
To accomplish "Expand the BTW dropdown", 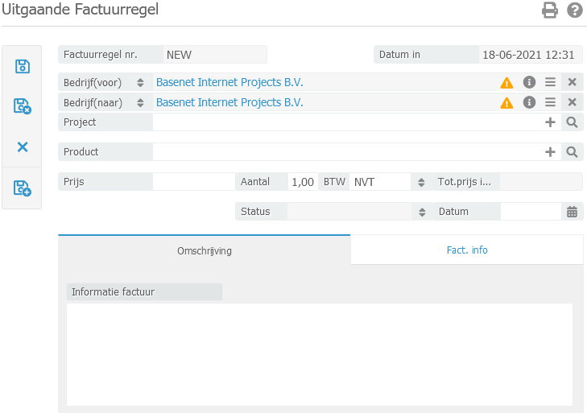I will [x=420, y=182].
